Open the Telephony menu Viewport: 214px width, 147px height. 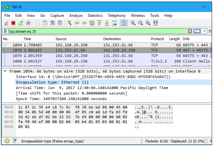click(x=117, y=16)
